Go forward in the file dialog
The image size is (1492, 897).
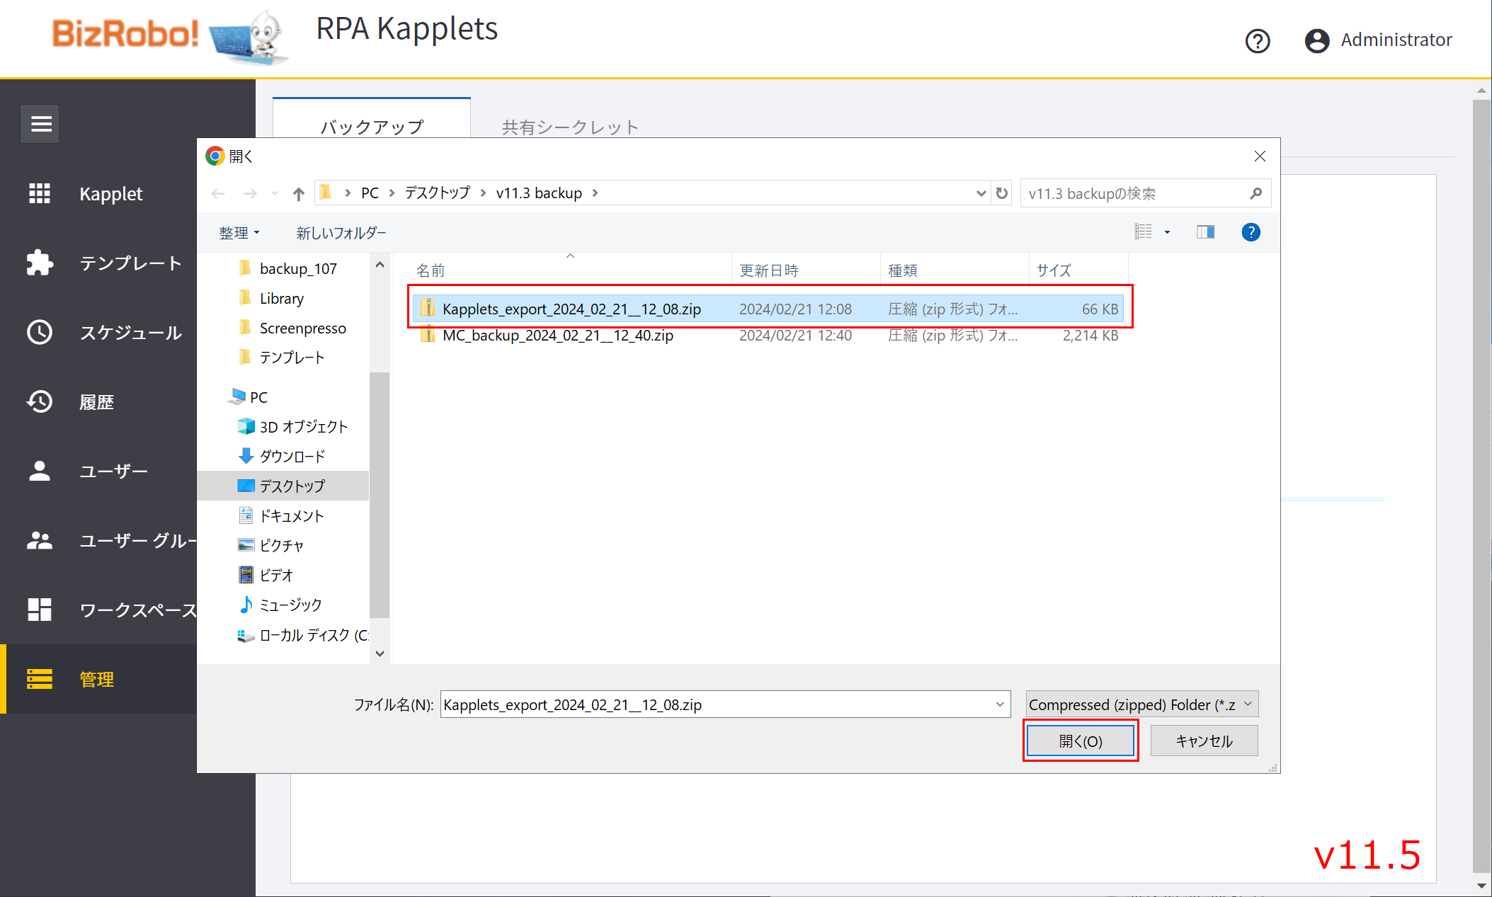pyautogui.click(x=249, y=193)
